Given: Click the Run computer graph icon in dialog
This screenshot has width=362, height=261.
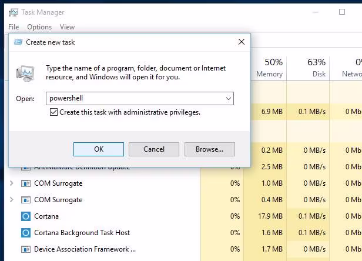Looking at the screenshot, I should point(25,73).
